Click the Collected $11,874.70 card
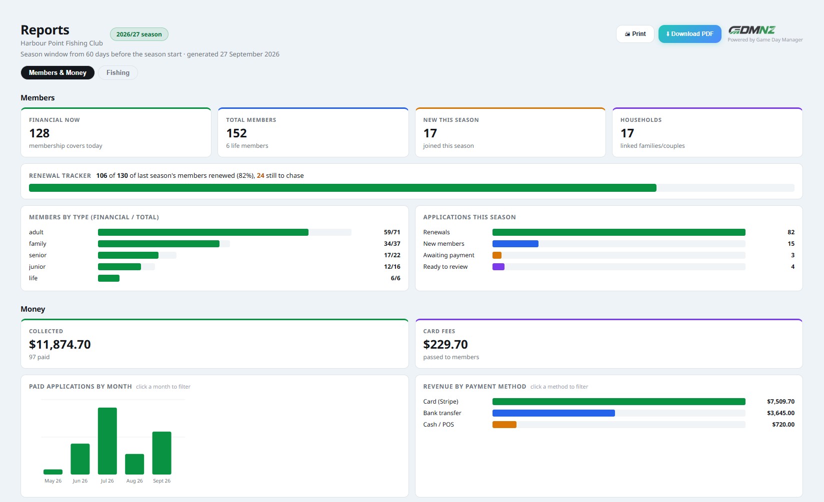 (214, 344)
